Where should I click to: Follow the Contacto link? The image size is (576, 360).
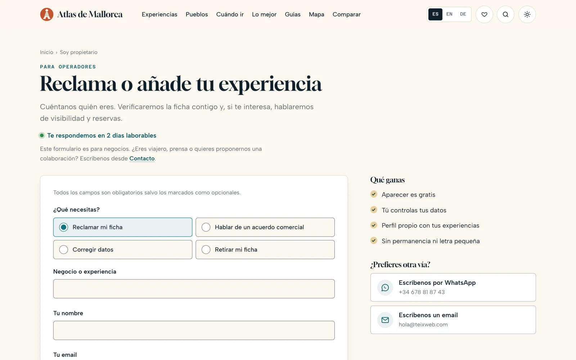(x=142, y=158)
